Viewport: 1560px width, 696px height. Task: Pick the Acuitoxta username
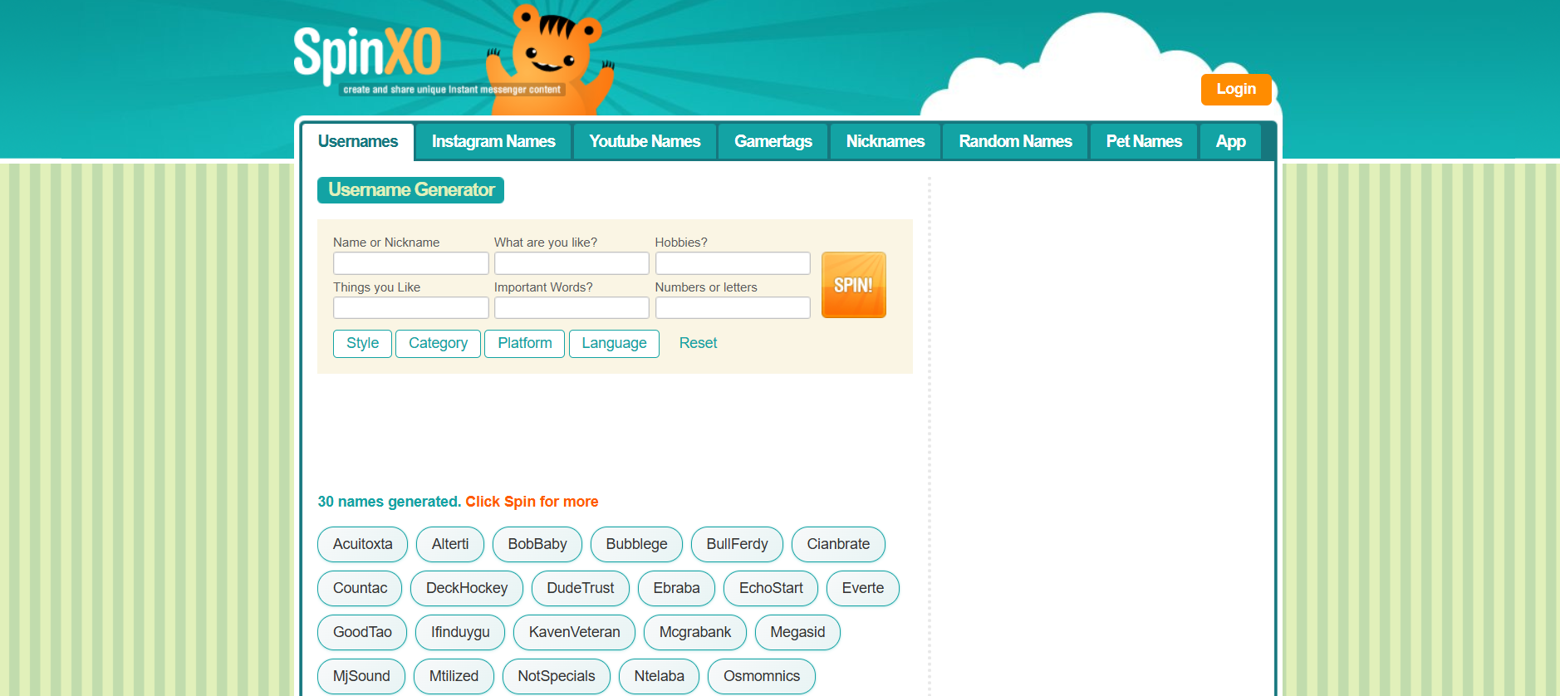pyautogui.click(x=362, y=544)
